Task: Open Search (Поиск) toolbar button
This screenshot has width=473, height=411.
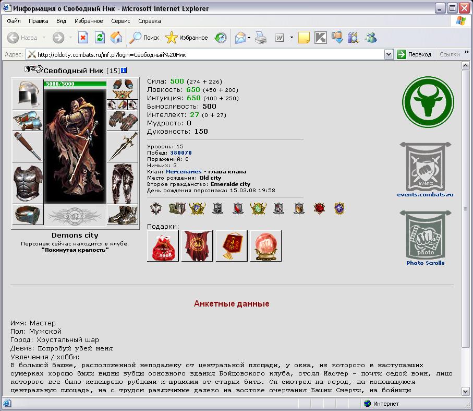Action: tap(144, 38)
